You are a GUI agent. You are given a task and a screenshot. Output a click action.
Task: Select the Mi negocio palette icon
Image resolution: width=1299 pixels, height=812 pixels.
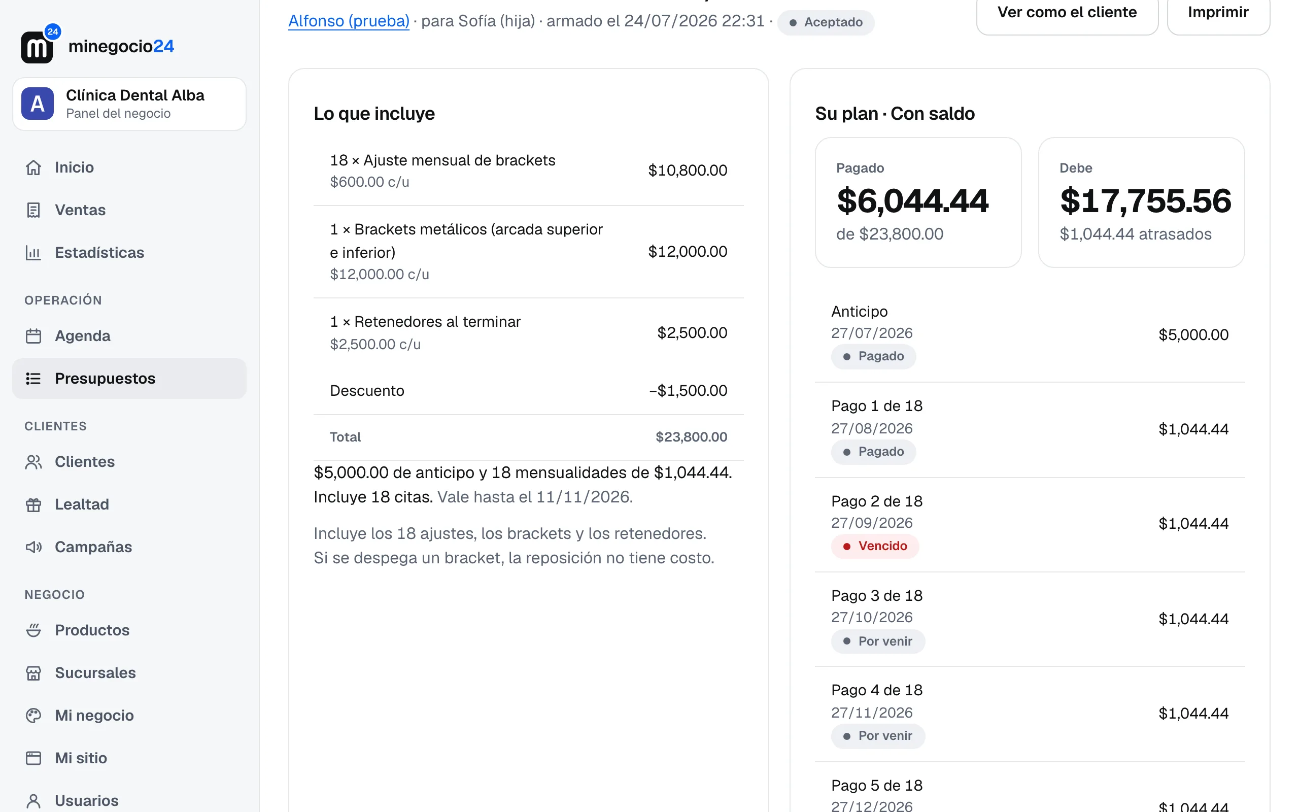point(33,716)
